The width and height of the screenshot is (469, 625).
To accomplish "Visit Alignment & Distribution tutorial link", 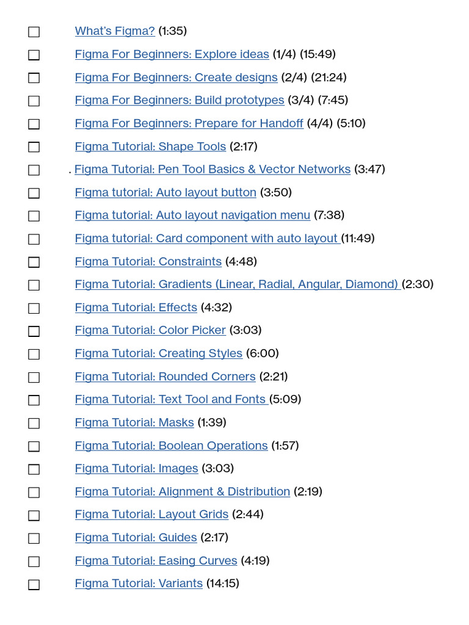I will 182,492.
